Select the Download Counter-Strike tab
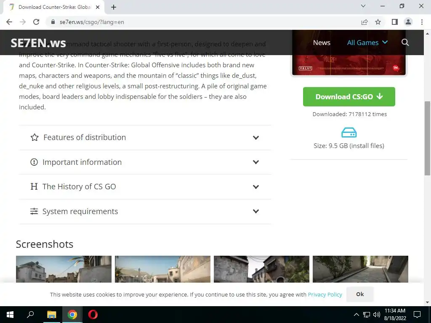431x323 pixels. [x=53, y=7]
